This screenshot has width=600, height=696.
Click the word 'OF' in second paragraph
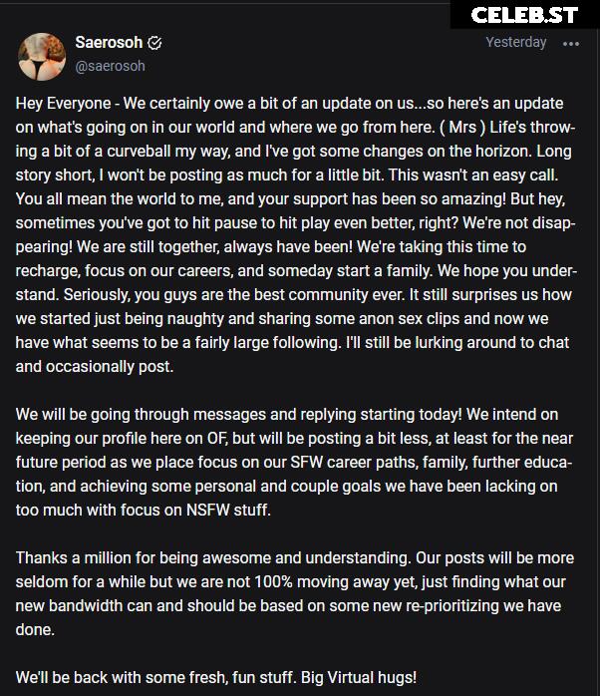[x=217, y=439]
